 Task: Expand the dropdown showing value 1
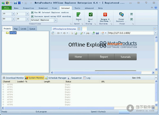click(x=27, y=14)
